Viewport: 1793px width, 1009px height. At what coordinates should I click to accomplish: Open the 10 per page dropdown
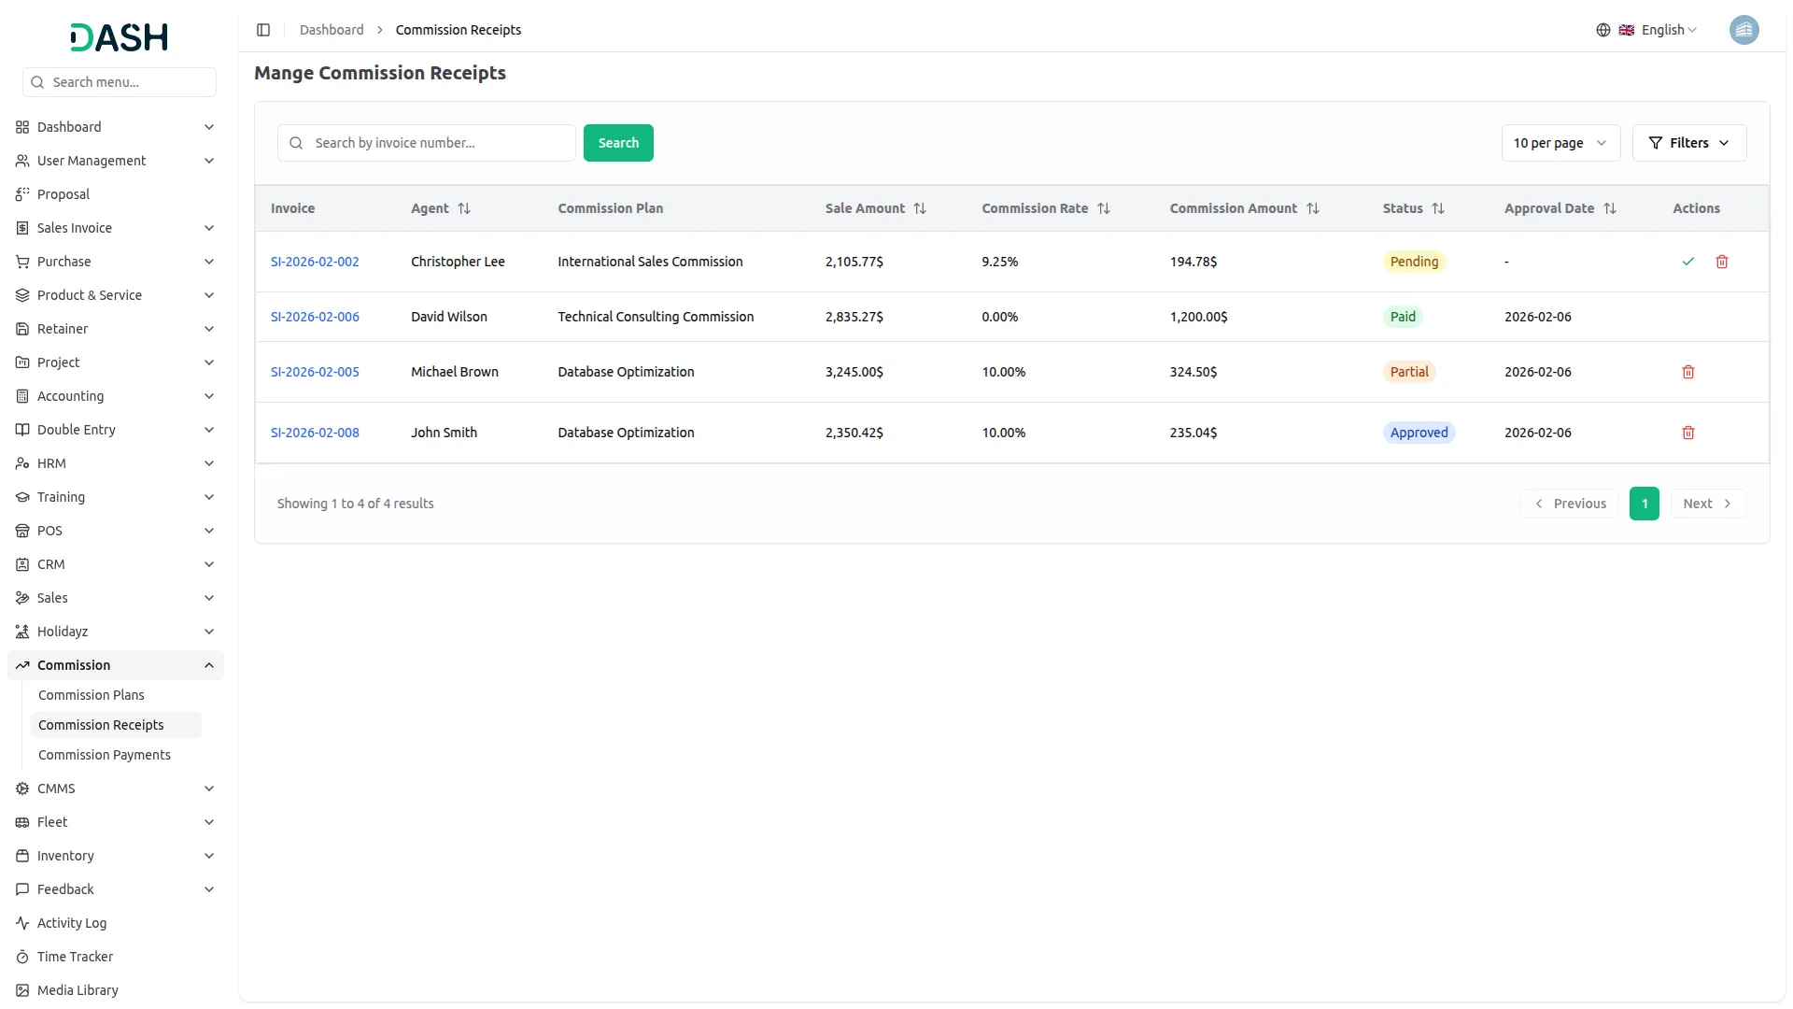1560,143
